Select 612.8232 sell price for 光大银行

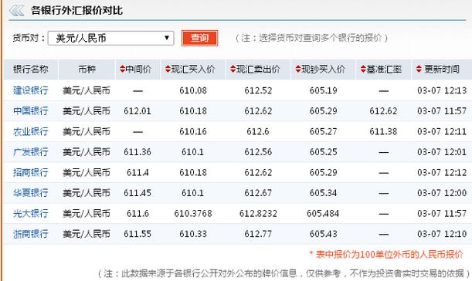[258, 214]
